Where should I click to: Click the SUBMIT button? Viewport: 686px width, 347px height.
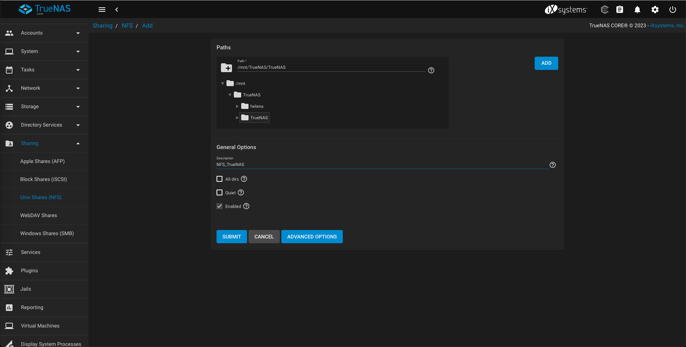(x=232, y=237)
